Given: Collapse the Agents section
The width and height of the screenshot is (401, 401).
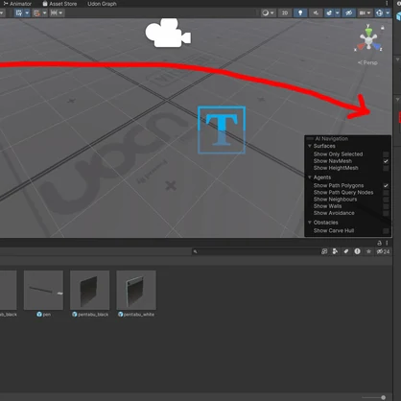Looking at the screenshot, I should (310, 177).
